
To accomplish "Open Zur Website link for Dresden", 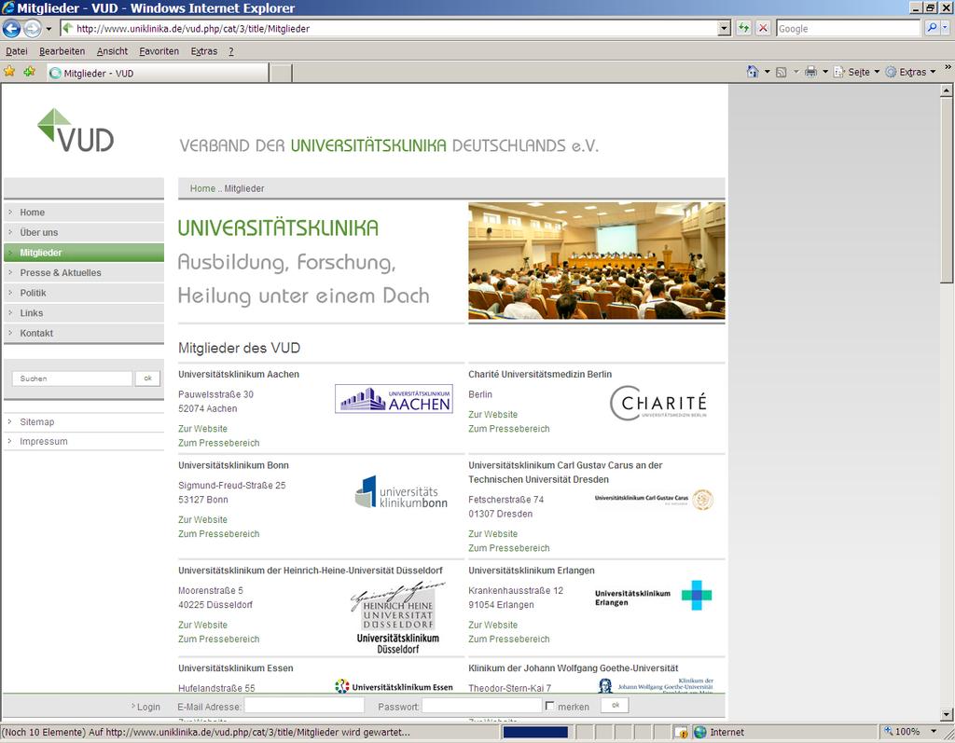I will click(x=492, y=534).
